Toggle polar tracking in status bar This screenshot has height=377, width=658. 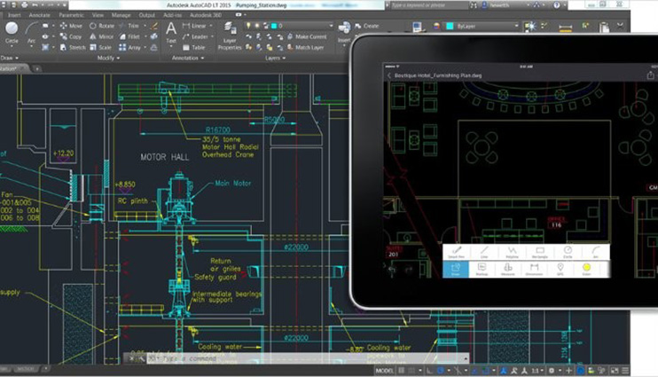[x=440, y=371]
